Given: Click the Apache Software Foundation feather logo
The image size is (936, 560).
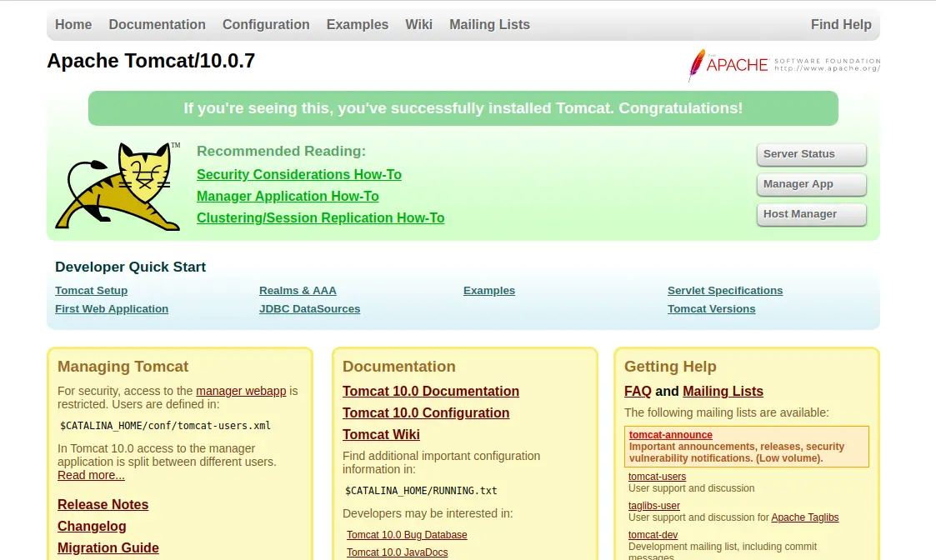Looking at the screenshot, I should point(783,64).
